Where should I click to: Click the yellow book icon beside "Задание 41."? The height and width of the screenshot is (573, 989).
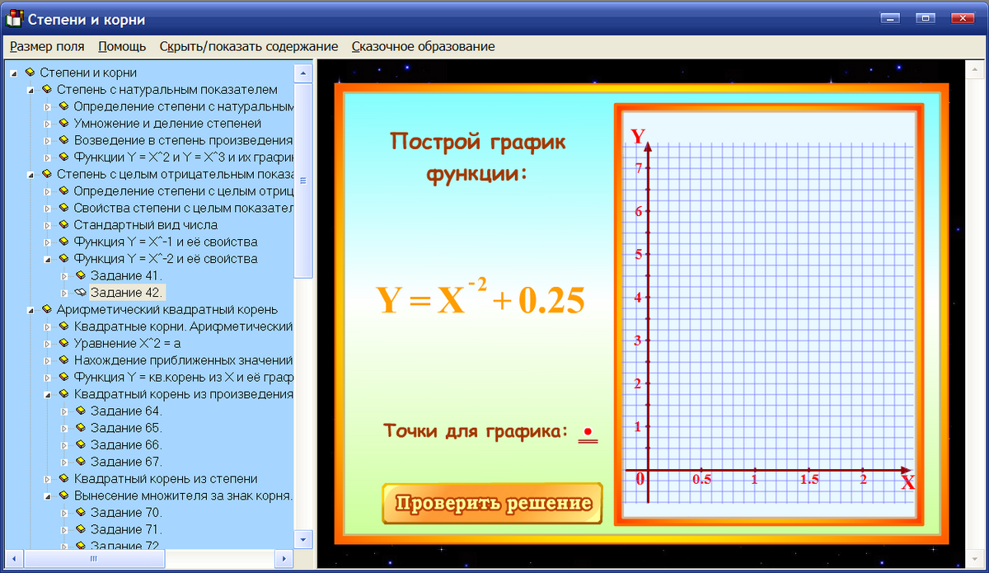80,275
